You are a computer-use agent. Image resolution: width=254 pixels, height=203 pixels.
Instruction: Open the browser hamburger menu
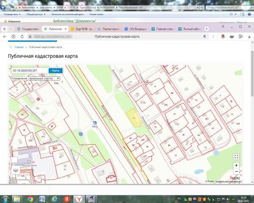(223, 27)
